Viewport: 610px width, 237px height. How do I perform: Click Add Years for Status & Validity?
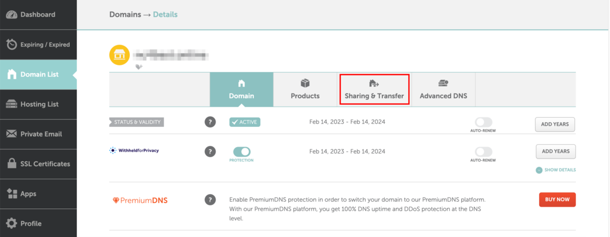tap(555, 124)
